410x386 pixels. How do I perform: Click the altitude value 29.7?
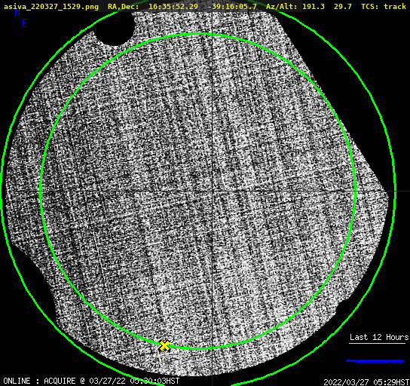pyautogui.click(x=342, y=7)
